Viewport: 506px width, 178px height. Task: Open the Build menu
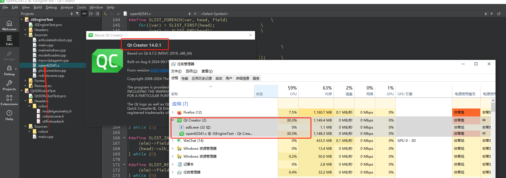tap(38, 7)
